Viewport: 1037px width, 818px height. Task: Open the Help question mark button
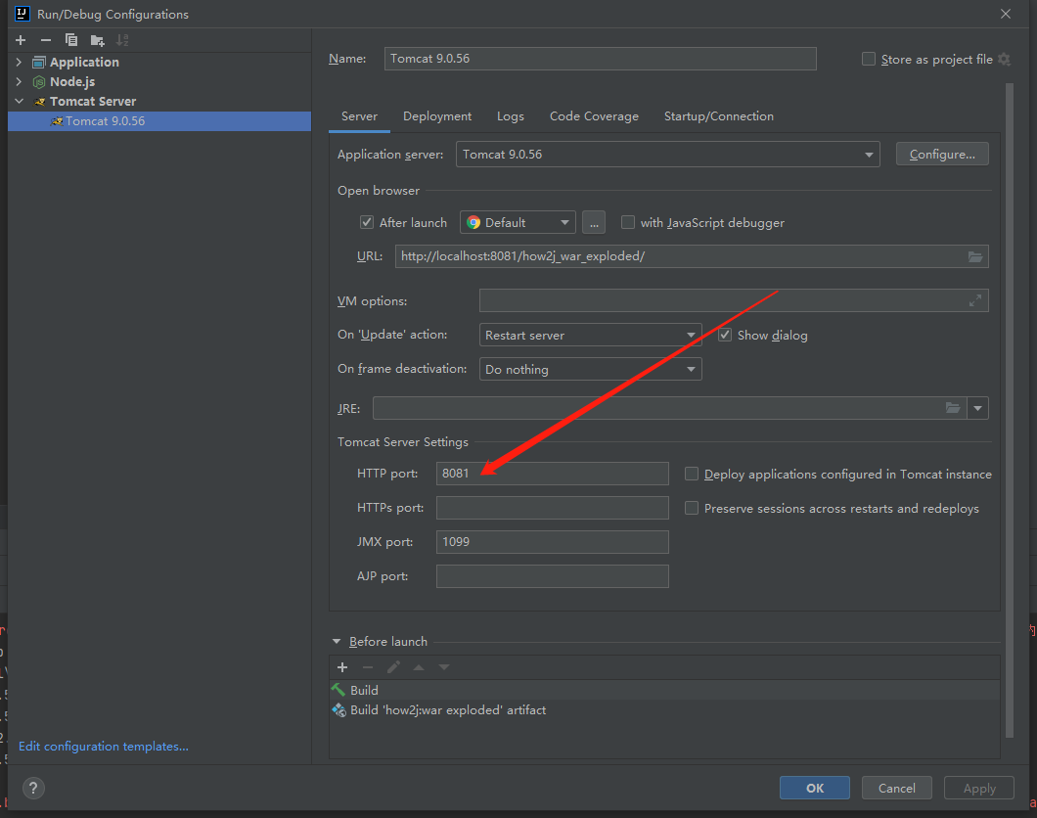(33, 788)
